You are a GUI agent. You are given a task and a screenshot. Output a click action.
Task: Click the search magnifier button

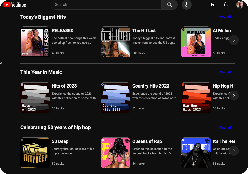pyautogui.click(x=170, y=5)
